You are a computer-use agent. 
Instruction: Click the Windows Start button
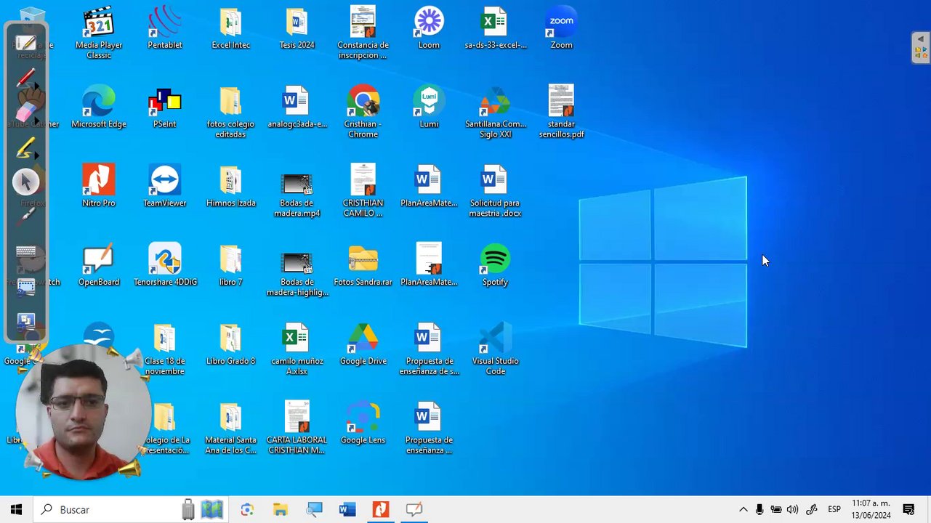coord(16,510)
